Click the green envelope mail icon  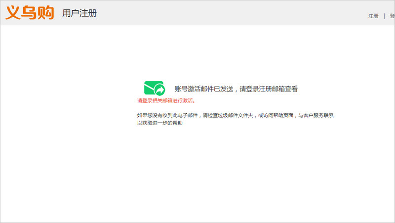coord(153,88)
